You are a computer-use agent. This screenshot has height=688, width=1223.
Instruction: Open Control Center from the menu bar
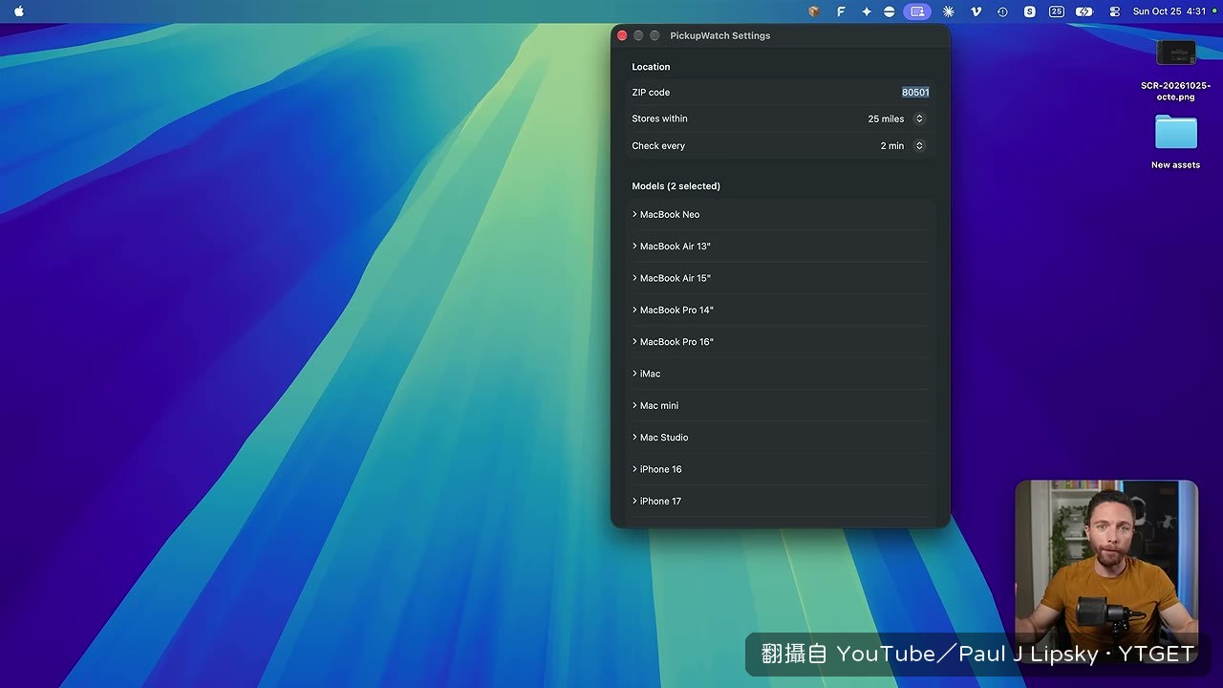[1114, 11]
